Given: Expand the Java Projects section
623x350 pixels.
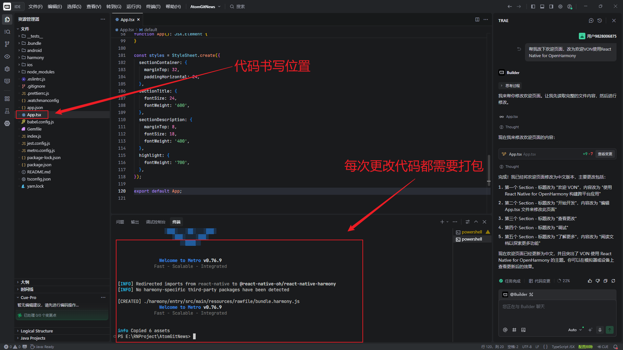Looking at the screenshot, I should click(33, 338).
